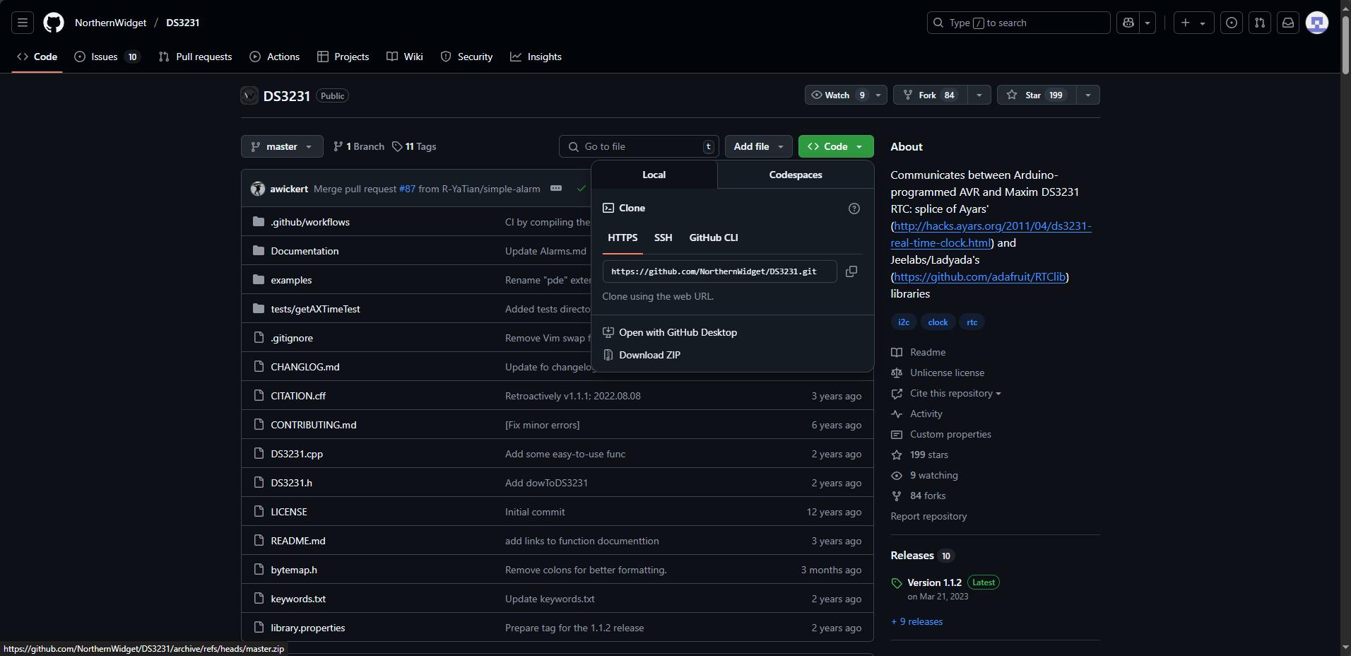
Task: Open the library.properties file
Action: coord(308,628)
